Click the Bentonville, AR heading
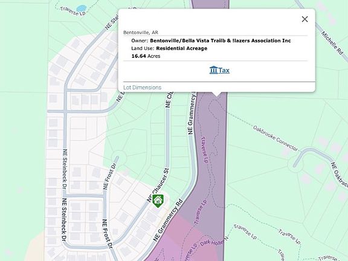The width and height of the screenshot is (348, 261). pyautogui.click(x=141, y=33)
